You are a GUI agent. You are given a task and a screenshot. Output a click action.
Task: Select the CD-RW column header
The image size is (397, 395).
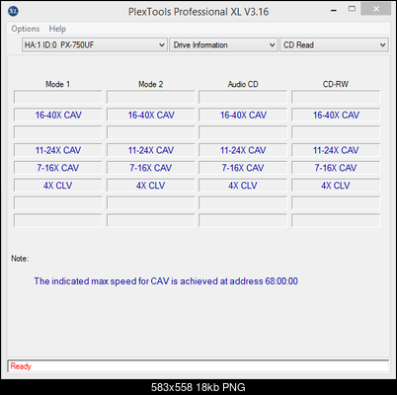[x=336, y=84]
